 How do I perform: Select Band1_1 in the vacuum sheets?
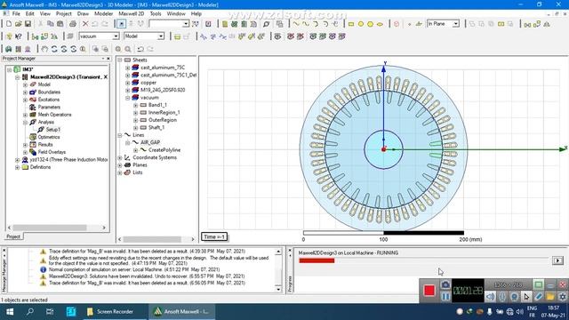click(157, 105)
